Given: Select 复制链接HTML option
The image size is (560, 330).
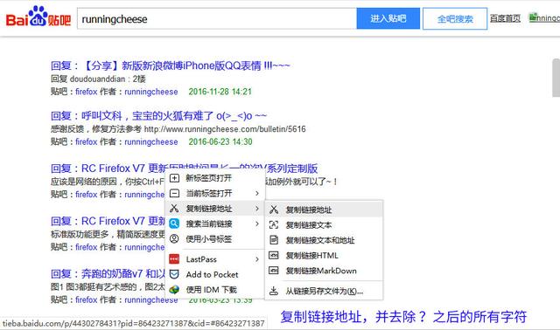Looking at the screenshot, I should pos(324,255).
